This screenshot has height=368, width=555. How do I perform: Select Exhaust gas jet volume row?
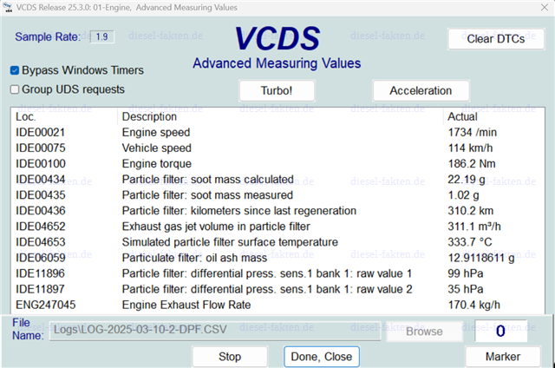click(277, 227)
